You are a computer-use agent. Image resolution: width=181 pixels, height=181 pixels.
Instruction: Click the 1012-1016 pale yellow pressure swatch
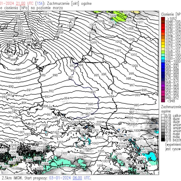coord(163,49)
